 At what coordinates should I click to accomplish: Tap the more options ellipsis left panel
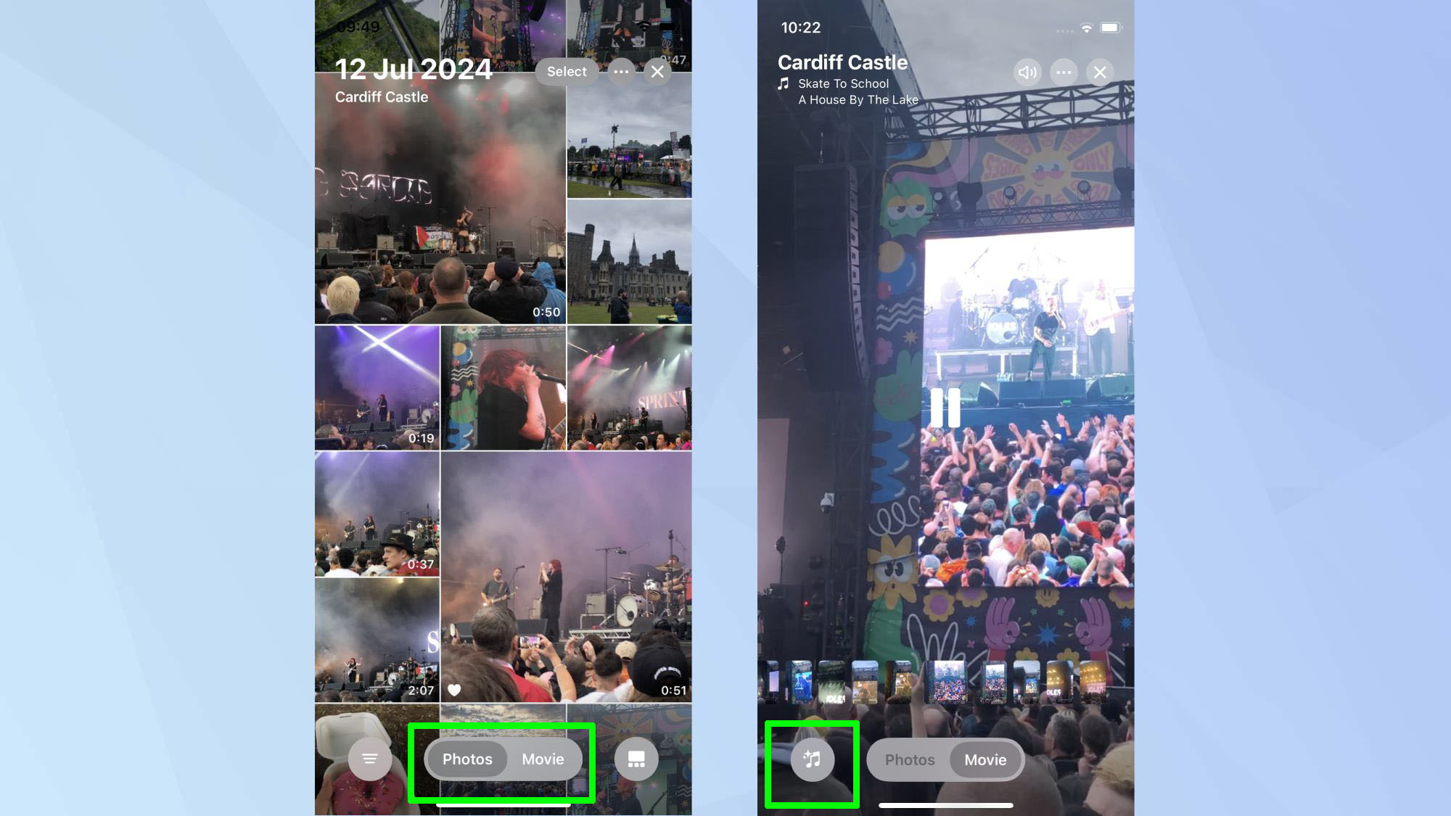[620, 72]
